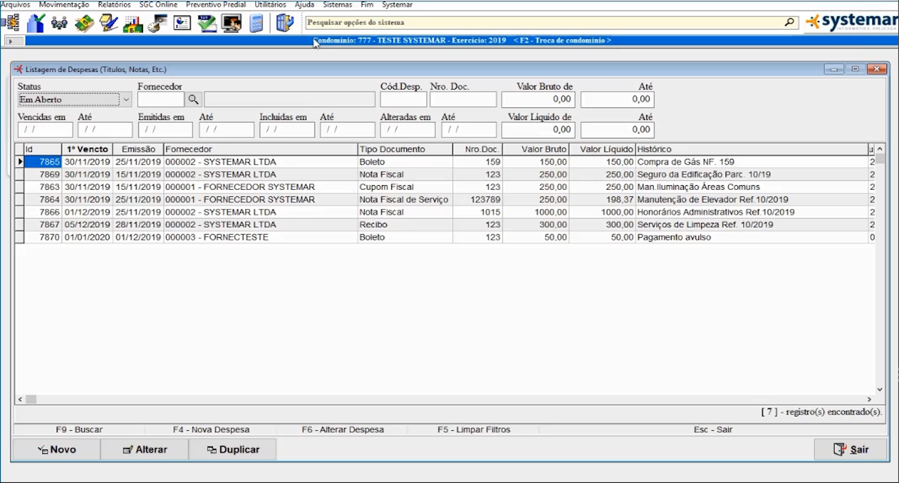Click the supplier search magnifier icon
Viewport: 899px width, 483px height.
(x=193, y=99)
